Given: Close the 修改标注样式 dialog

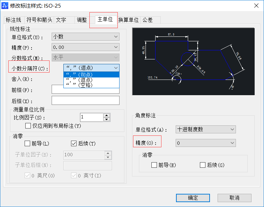Looking at the screenshot, I should click(x=256, y=6).
